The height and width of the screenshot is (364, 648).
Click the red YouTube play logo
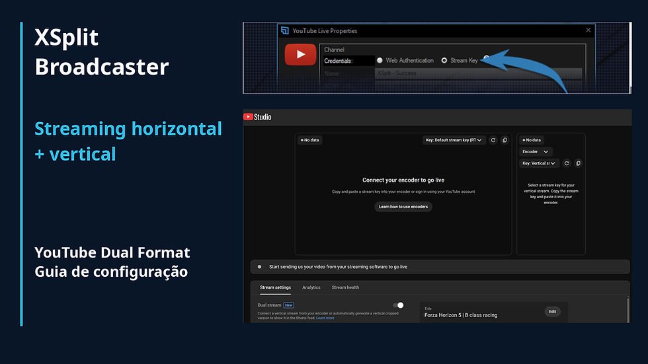pyautogui.click(x=300, y=54)
